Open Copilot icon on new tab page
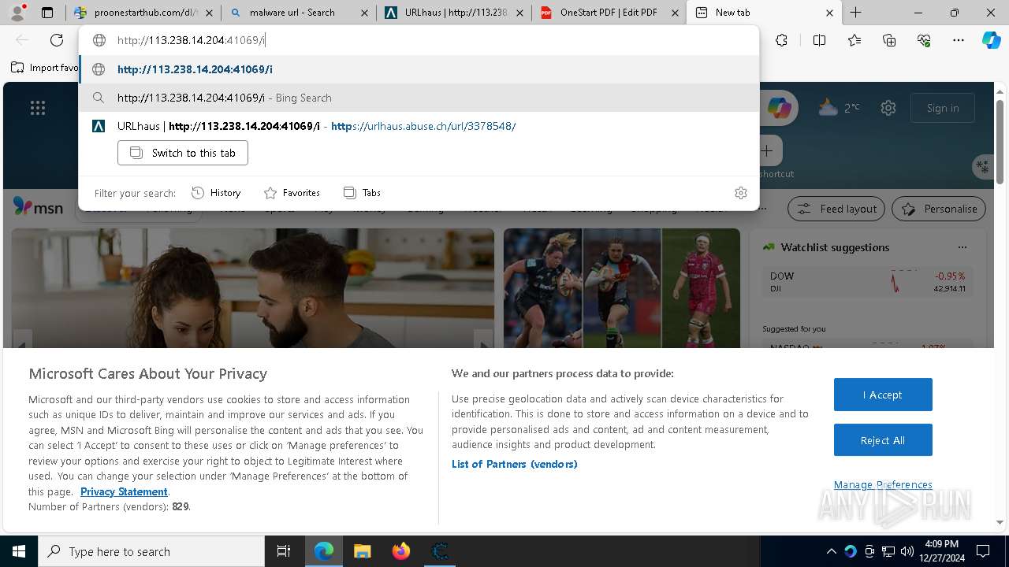 (780, 108)
